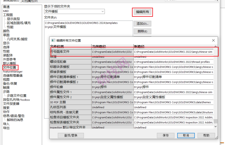Select 显示类型 under 工程图

pyautogui.click(x=13, y=19)
